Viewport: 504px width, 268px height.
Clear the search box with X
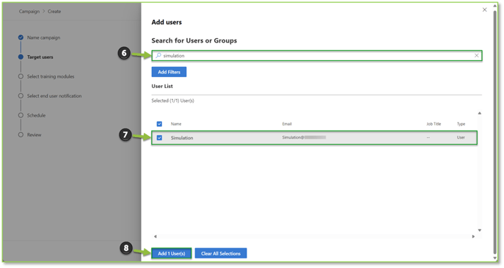click(476, 56)
